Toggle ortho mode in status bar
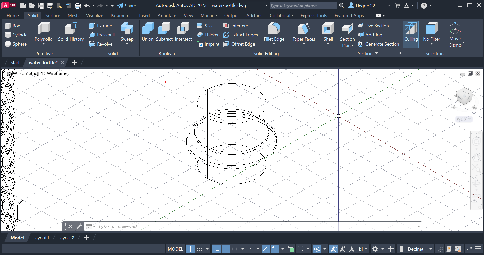This screenshot has height=255, width=484. tap(225, 249)
